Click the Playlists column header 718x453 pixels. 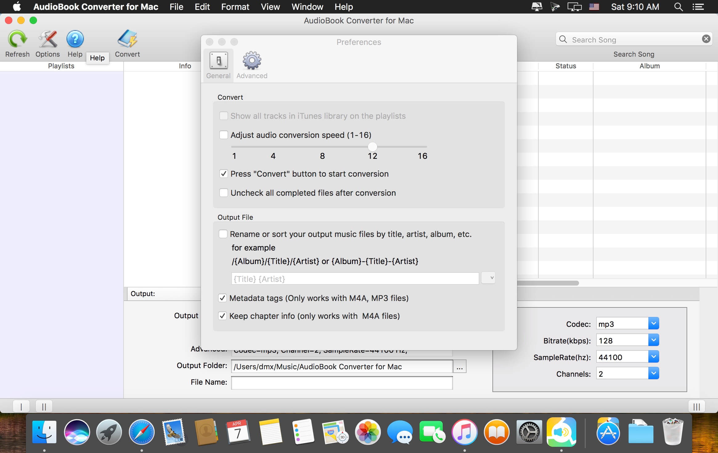click(61, 66)
